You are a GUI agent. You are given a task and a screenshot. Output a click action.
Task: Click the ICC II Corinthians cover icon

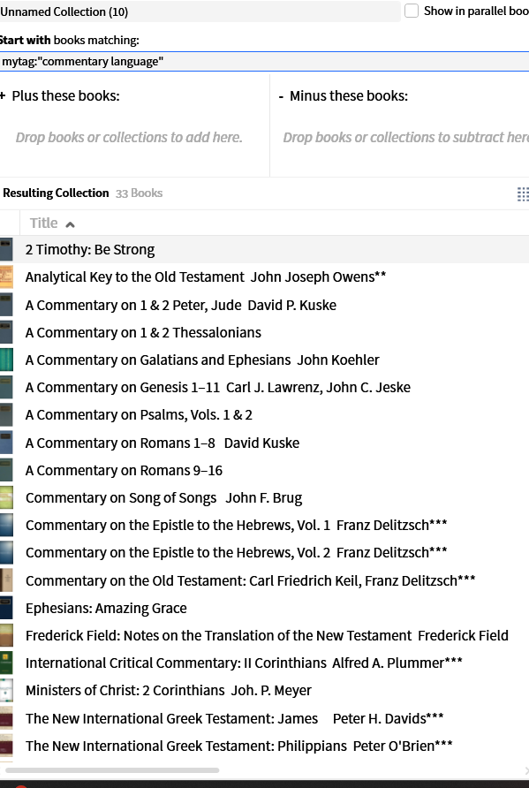pos(6,663)
